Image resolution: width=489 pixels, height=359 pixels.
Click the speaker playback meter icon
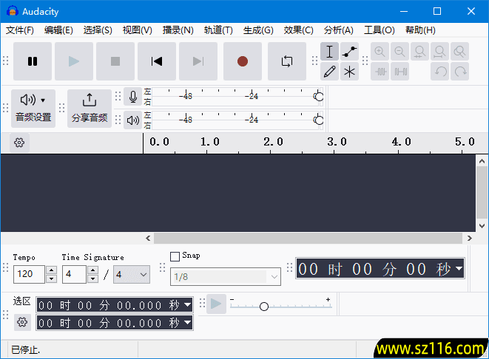pyautogui.click(x=133, y=120)
